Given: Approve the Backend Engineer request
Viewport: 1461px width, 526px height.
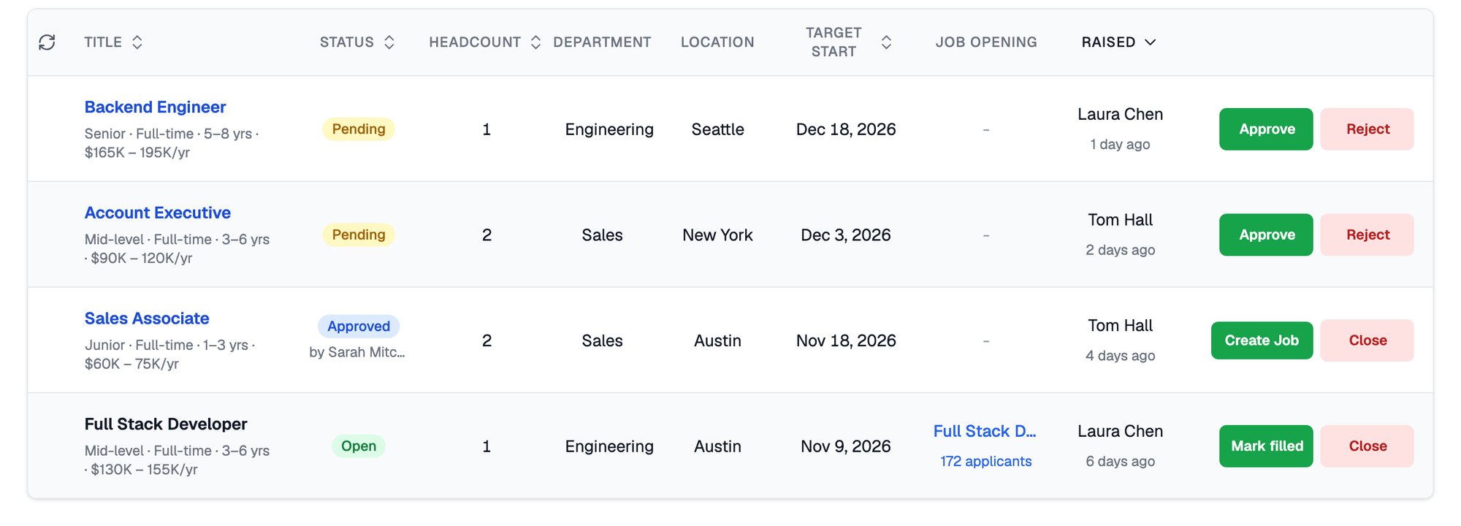Looking at the screenshot, I should 1266,129.
